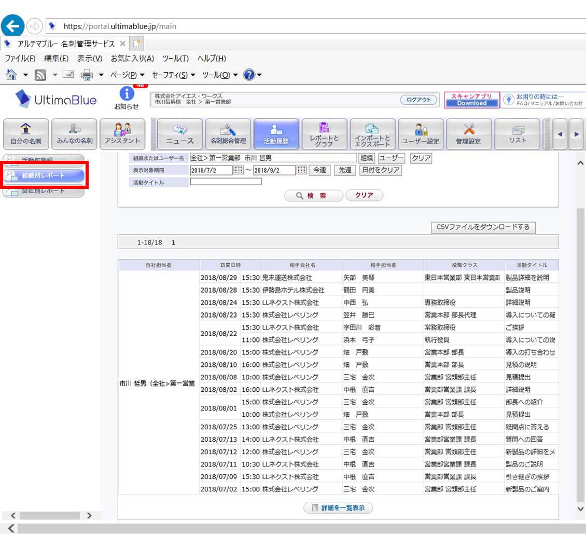Open the セーフティ(S) dropdown menu
586x534 pixels.
173,75
